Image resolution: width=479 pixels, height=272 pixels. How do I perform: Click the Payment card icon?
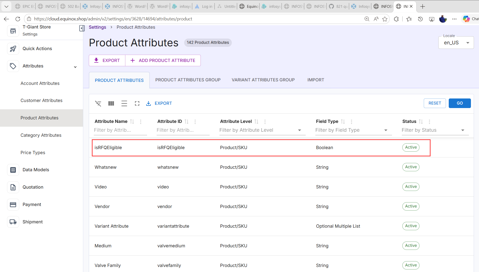pyautogui.click(x=13, y=205)
